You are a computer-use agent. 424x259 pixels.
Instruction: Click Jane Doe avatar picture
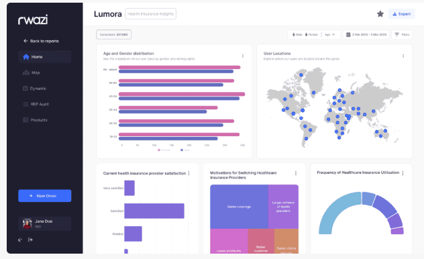27,223
